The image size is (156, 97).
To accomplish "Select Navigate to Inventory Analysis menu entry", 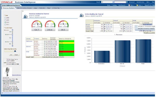I will [x=145, y=29].
